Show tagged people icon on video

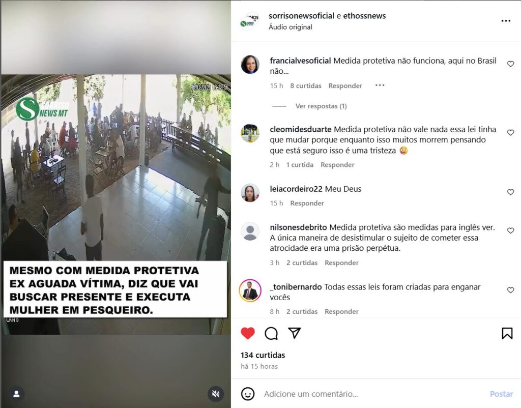tap(16, 394)
